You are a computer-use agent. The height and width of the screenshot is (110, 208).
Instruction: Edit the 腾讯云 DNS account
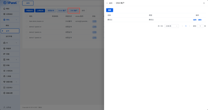click(195, 20)
